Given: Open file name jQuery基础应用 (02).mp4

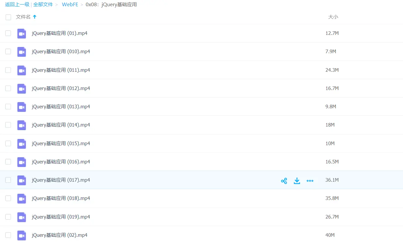Looking at the screenshot, I should pyautogui.click(x=60, y=235).
